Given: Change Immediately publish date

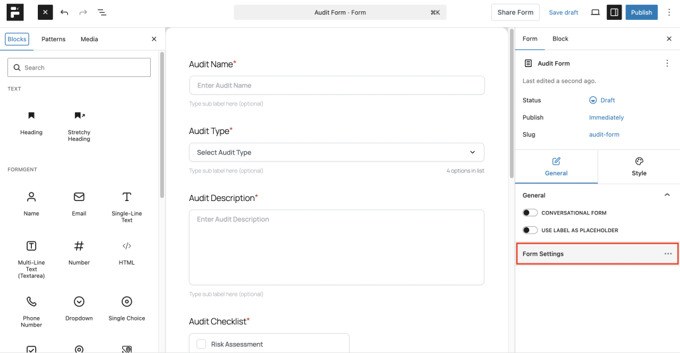Looking at the screenshot, I should pos(606,117).
